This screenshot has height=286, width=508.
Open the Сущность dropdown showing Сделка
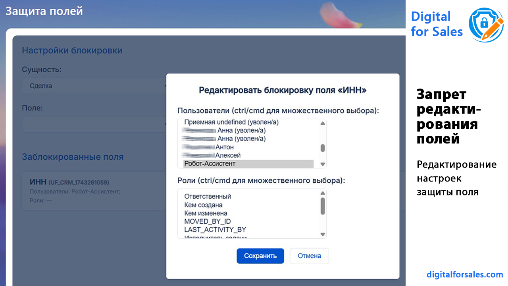[x=95, y=86]
